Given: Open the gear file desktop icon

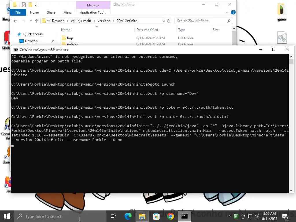Looking at the screenshot, I should coord(282,38).
